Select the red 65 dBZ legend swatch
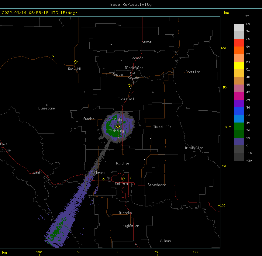The height and width of the screenshot is (256, 262). coord(239,43)
